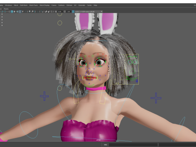
Task: Open the ACES 1.0 SDR-video color space dropdown
Action: click(x=89, y=11)
